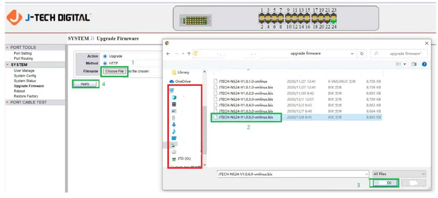This screenshot has height=198, width=438.
Task: Select the Upgrade action radio button
Action: (105, 56)
